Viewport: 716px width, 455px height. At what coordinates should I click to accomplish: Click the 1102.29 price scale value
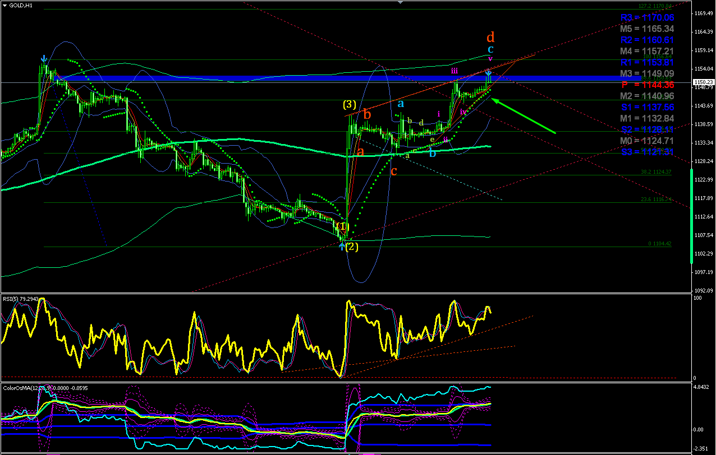[x=703, y=253]
